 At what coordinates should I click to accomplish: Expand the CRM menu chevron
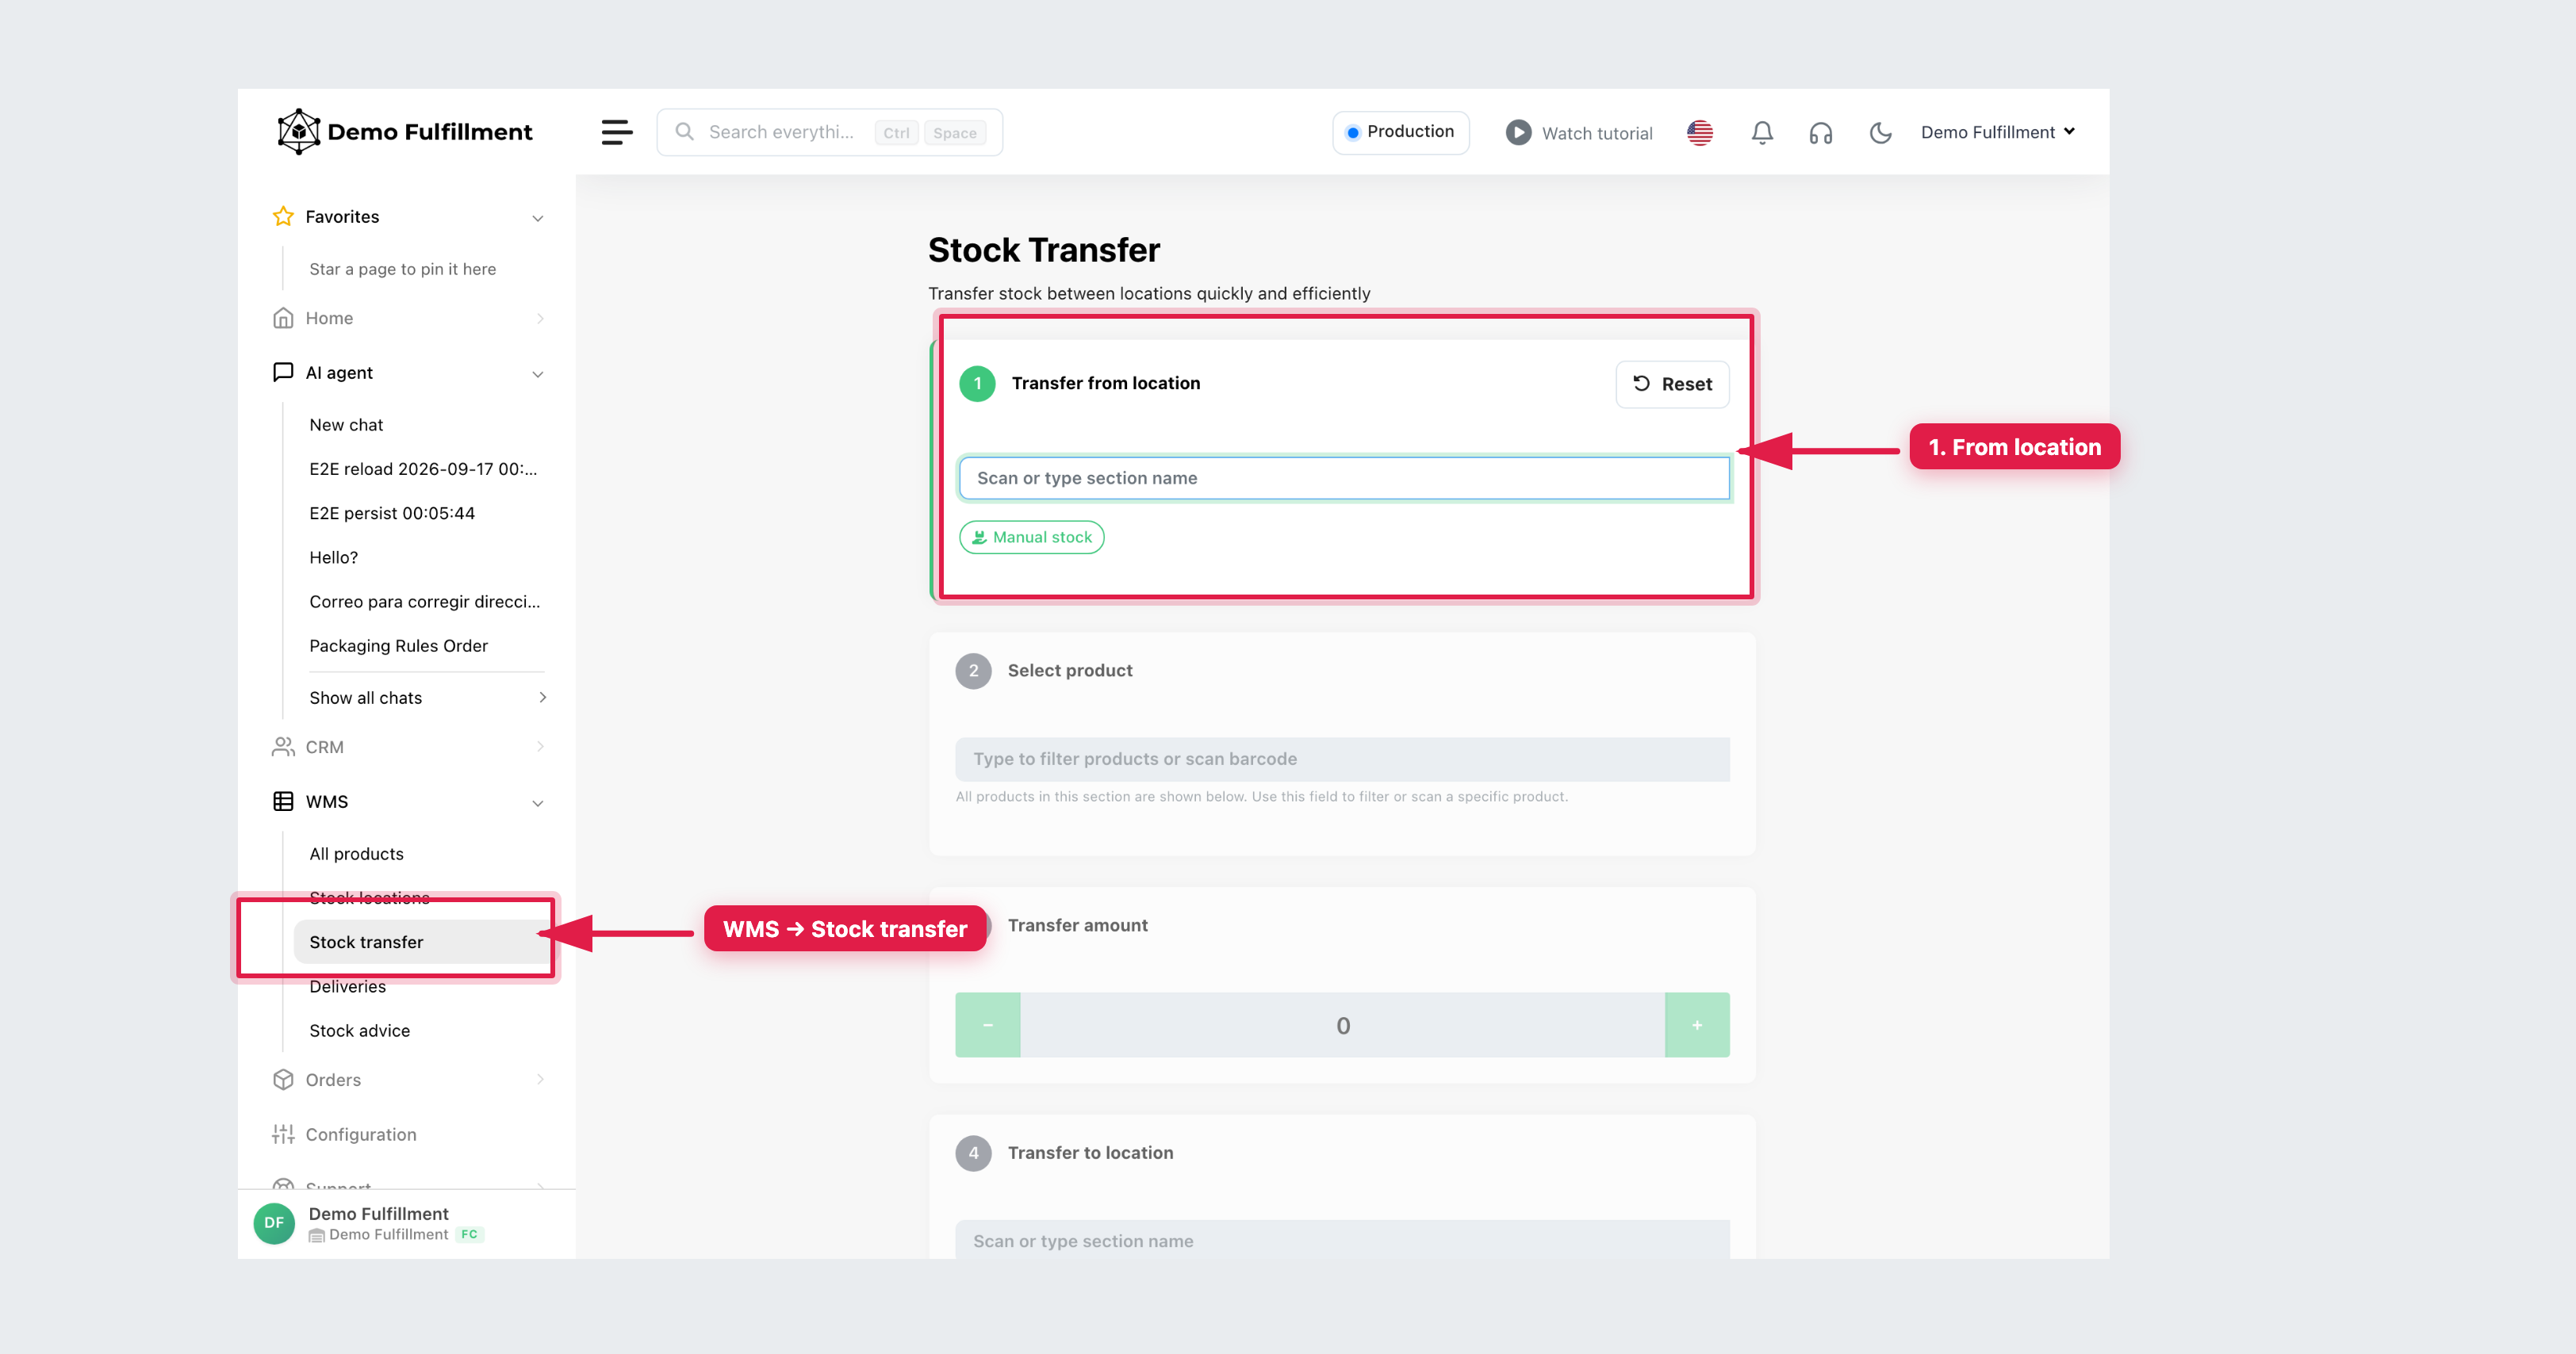540,747
